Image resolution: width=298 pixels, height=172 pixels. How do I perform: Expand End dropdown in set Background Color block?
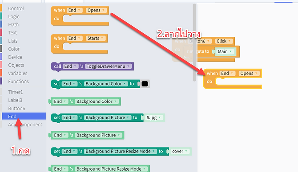pos(69,84)
